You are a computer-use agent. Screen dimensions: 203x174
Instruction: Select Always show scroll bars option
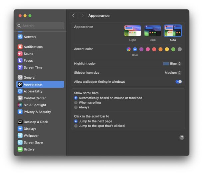[76, 107]
